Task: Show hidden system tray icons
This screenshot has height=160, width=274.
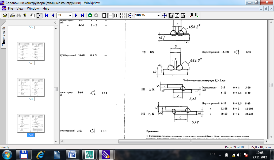Action: [220, 155]
